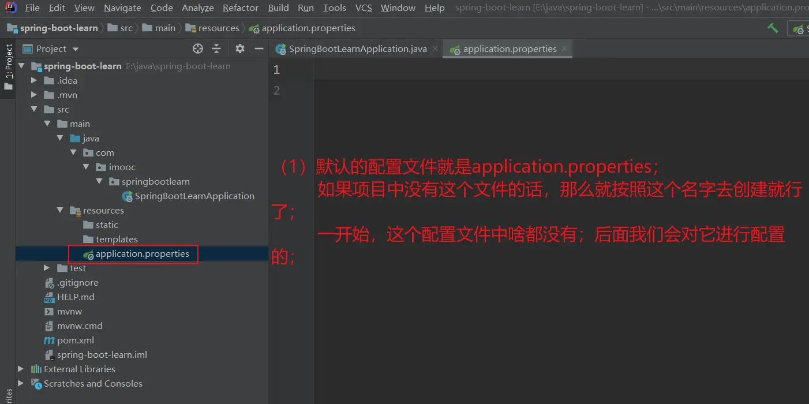
Task: Click the Build project hammer icon
Action: point(773,28)
